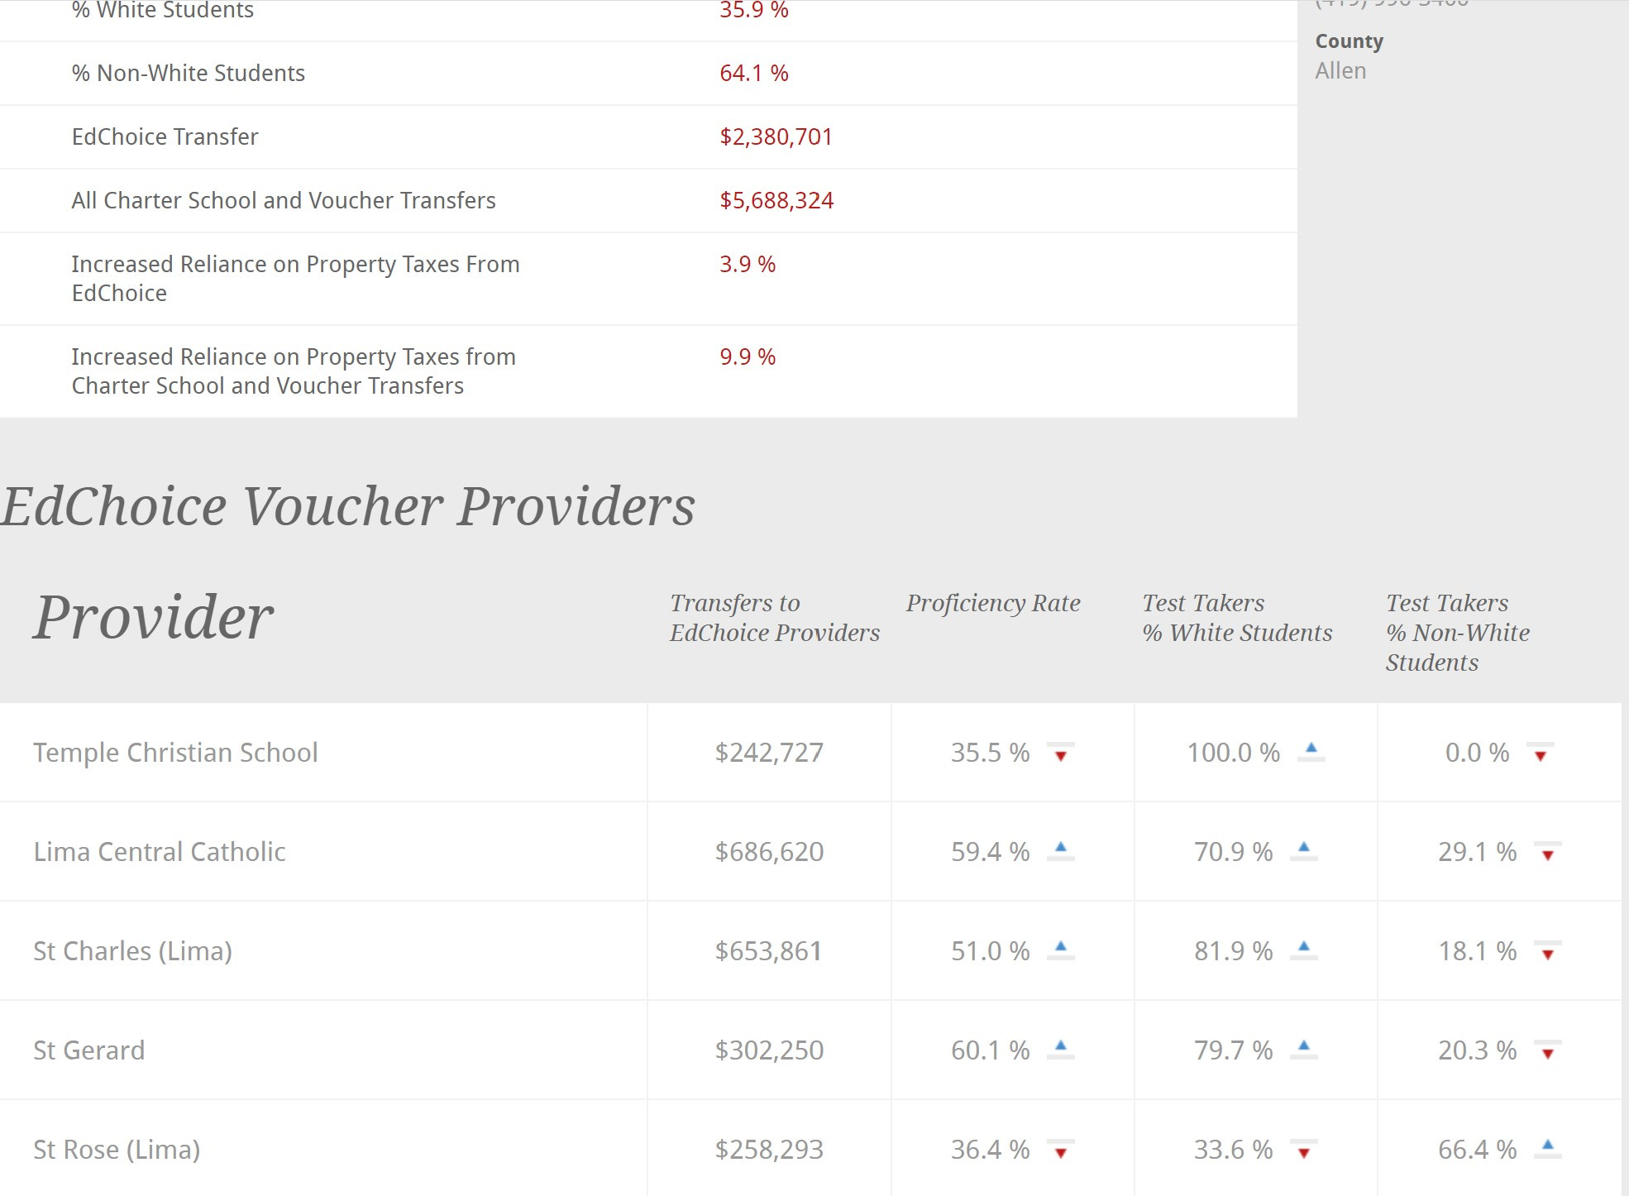Select the St Rose (Lima) provider name
The width and height of the screenshot is (1629, 1196).
coord(117,1150)
